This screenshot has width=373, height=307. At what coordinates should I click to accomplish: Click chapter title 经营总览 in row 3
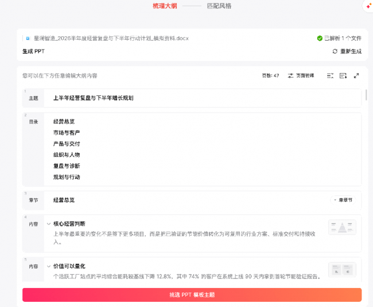(64, 200)
